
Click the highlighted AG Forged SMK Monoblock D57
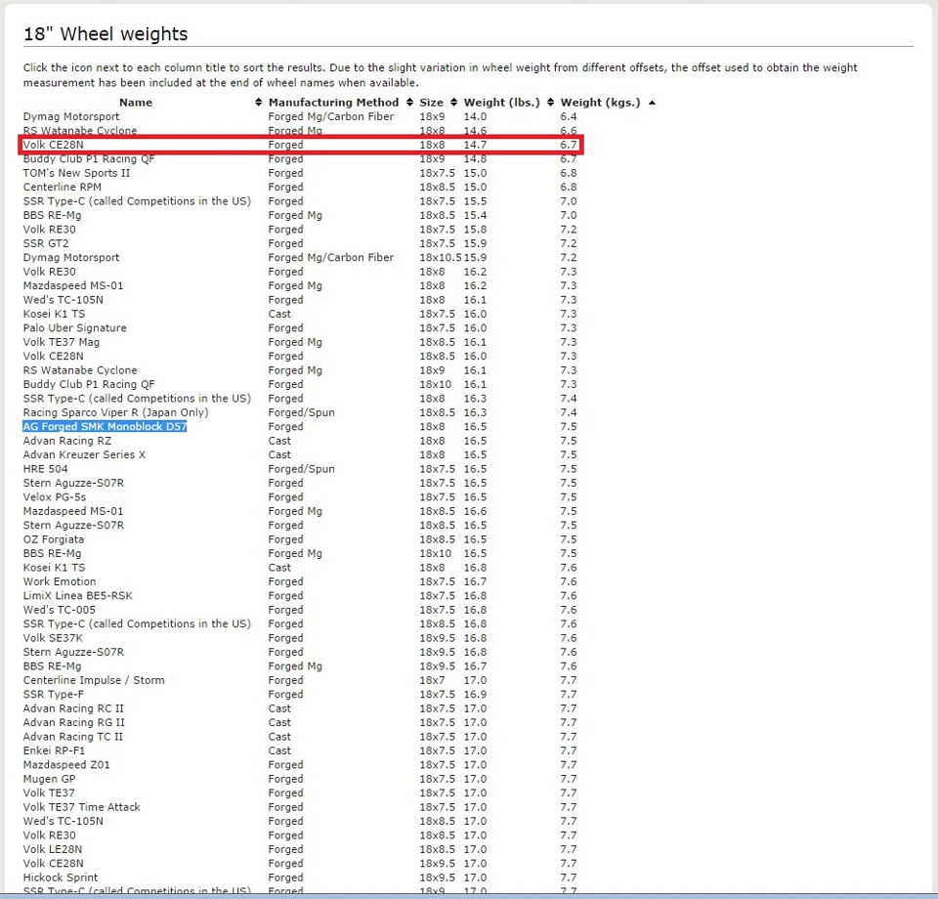pos(105,426)
